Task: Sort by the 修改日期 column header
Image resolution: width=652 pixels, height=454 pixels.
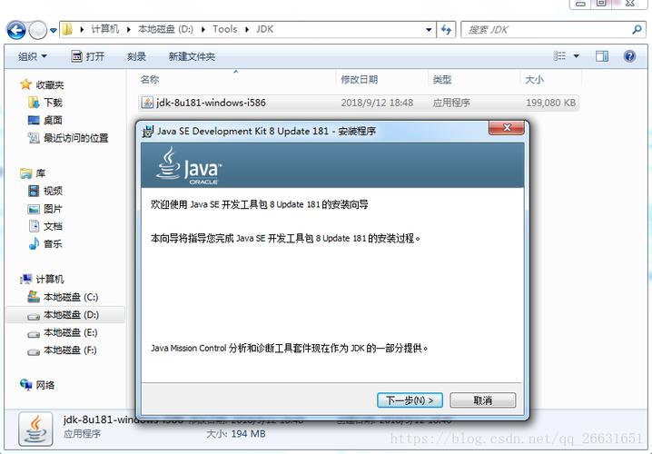Action: pos(381,79)
